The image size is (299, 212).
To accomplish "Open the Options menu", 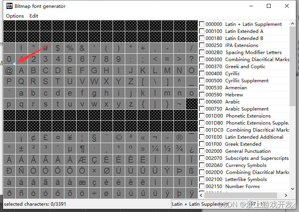I will 15,16.
